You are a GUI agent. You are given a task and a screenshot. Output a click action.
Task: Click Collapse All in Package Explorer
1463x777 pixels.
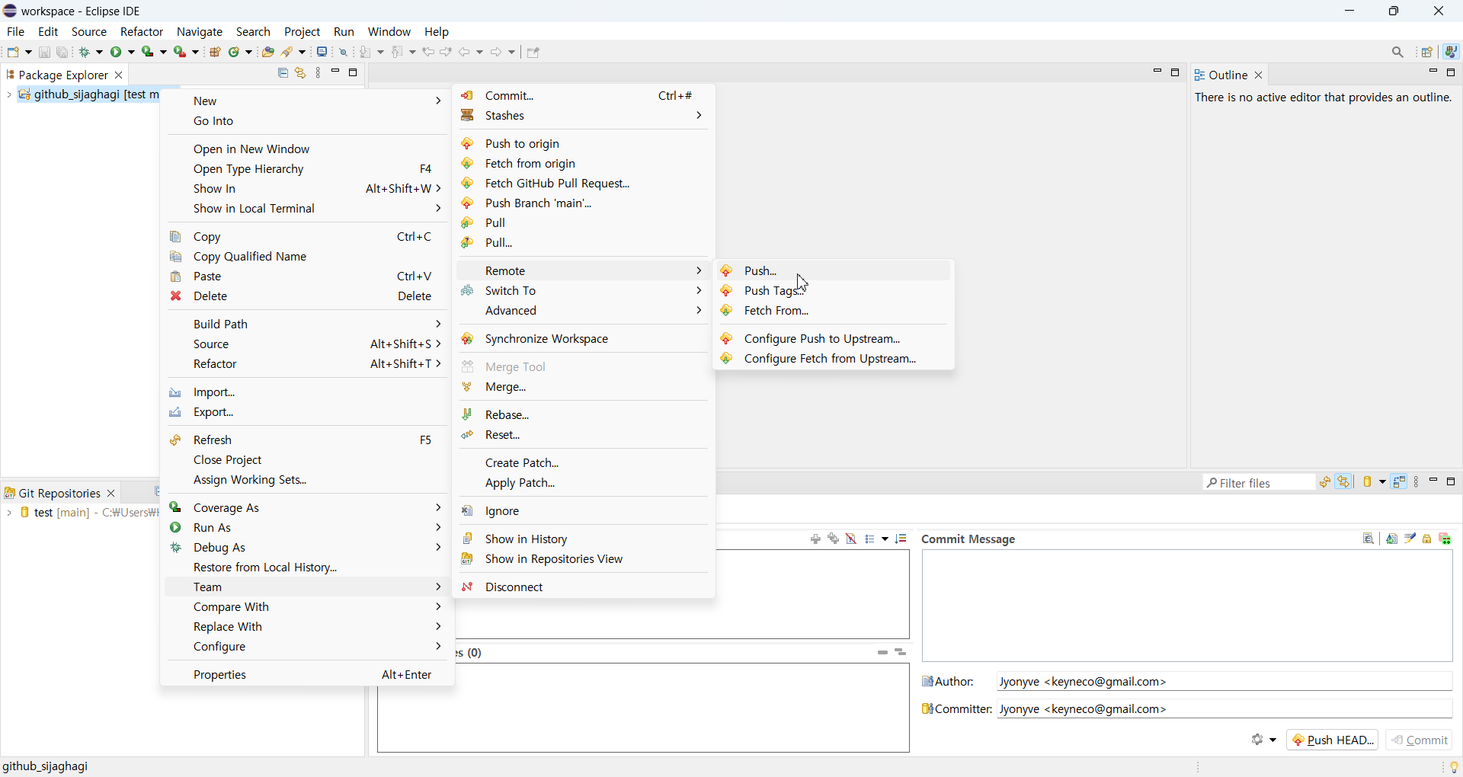click(283, 73)
